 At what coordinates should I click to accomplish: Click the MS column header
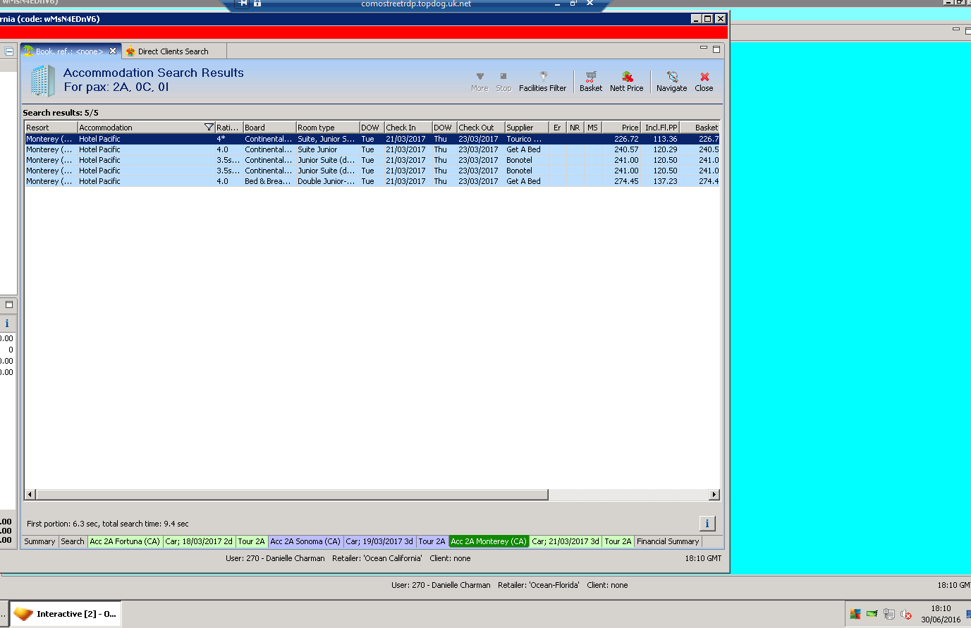[593, 128]
